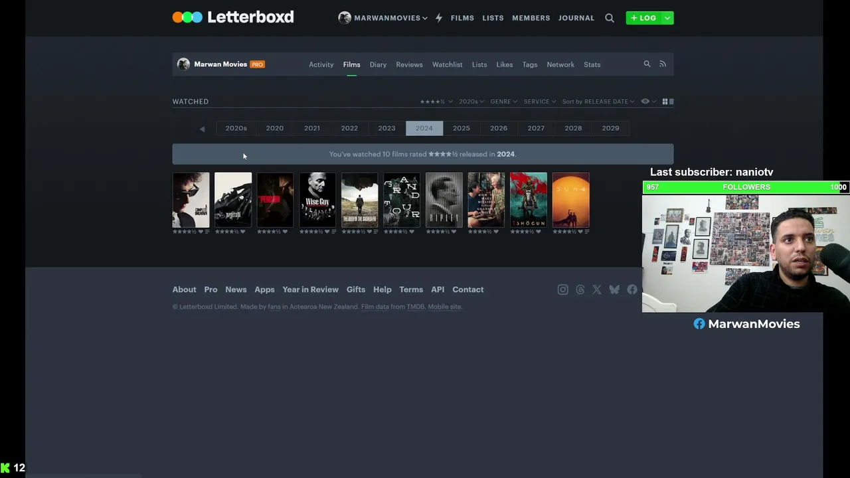The width and height of the screenshot is (850, 478).
Task: Switch to the Likes profile tab
Action: pos(505,64)
